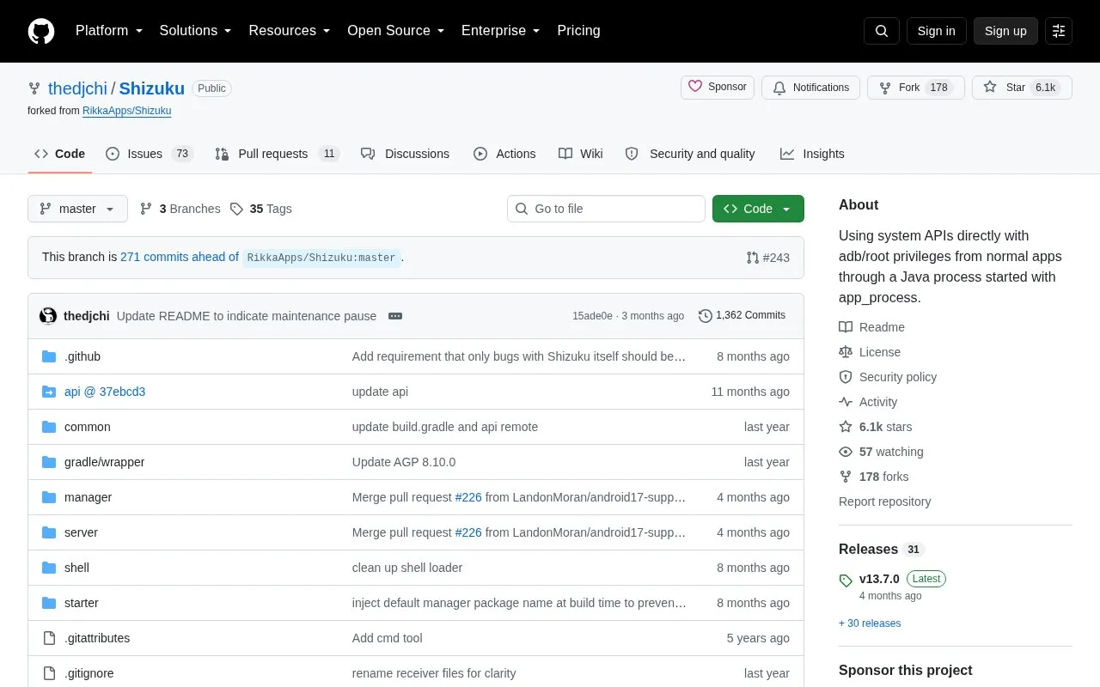Click the .github folder icon
The image size is (1100, 687).
click(x=49, y=356)
